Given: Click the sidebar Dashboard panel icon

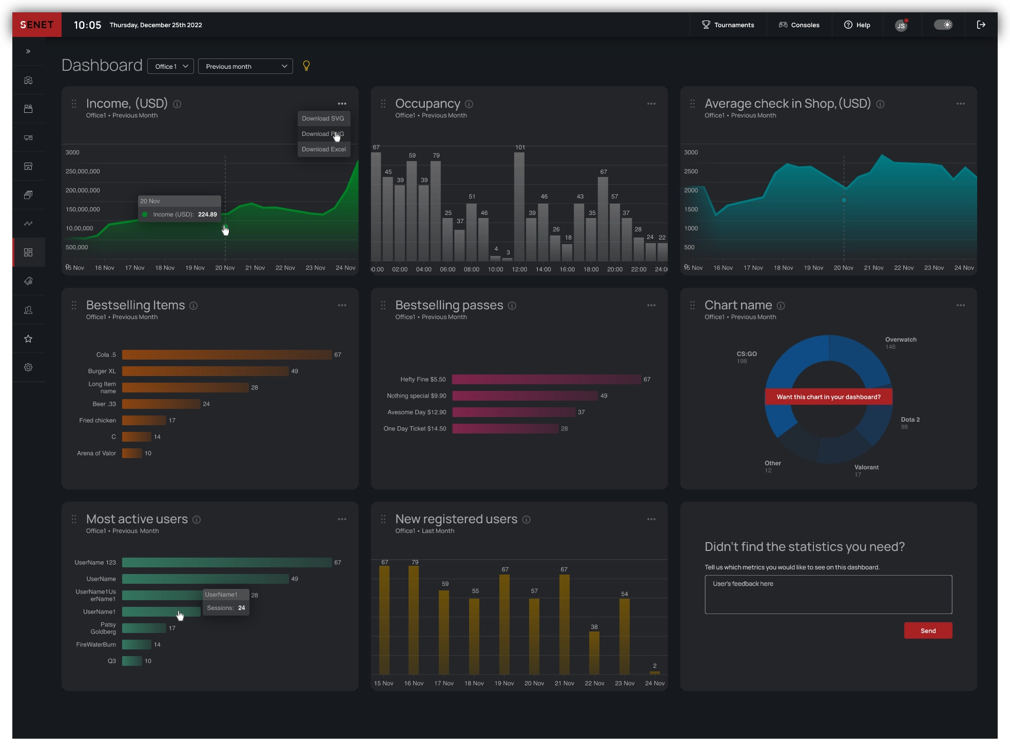Looking at the screenshot, I should click(x=28, y=252).
